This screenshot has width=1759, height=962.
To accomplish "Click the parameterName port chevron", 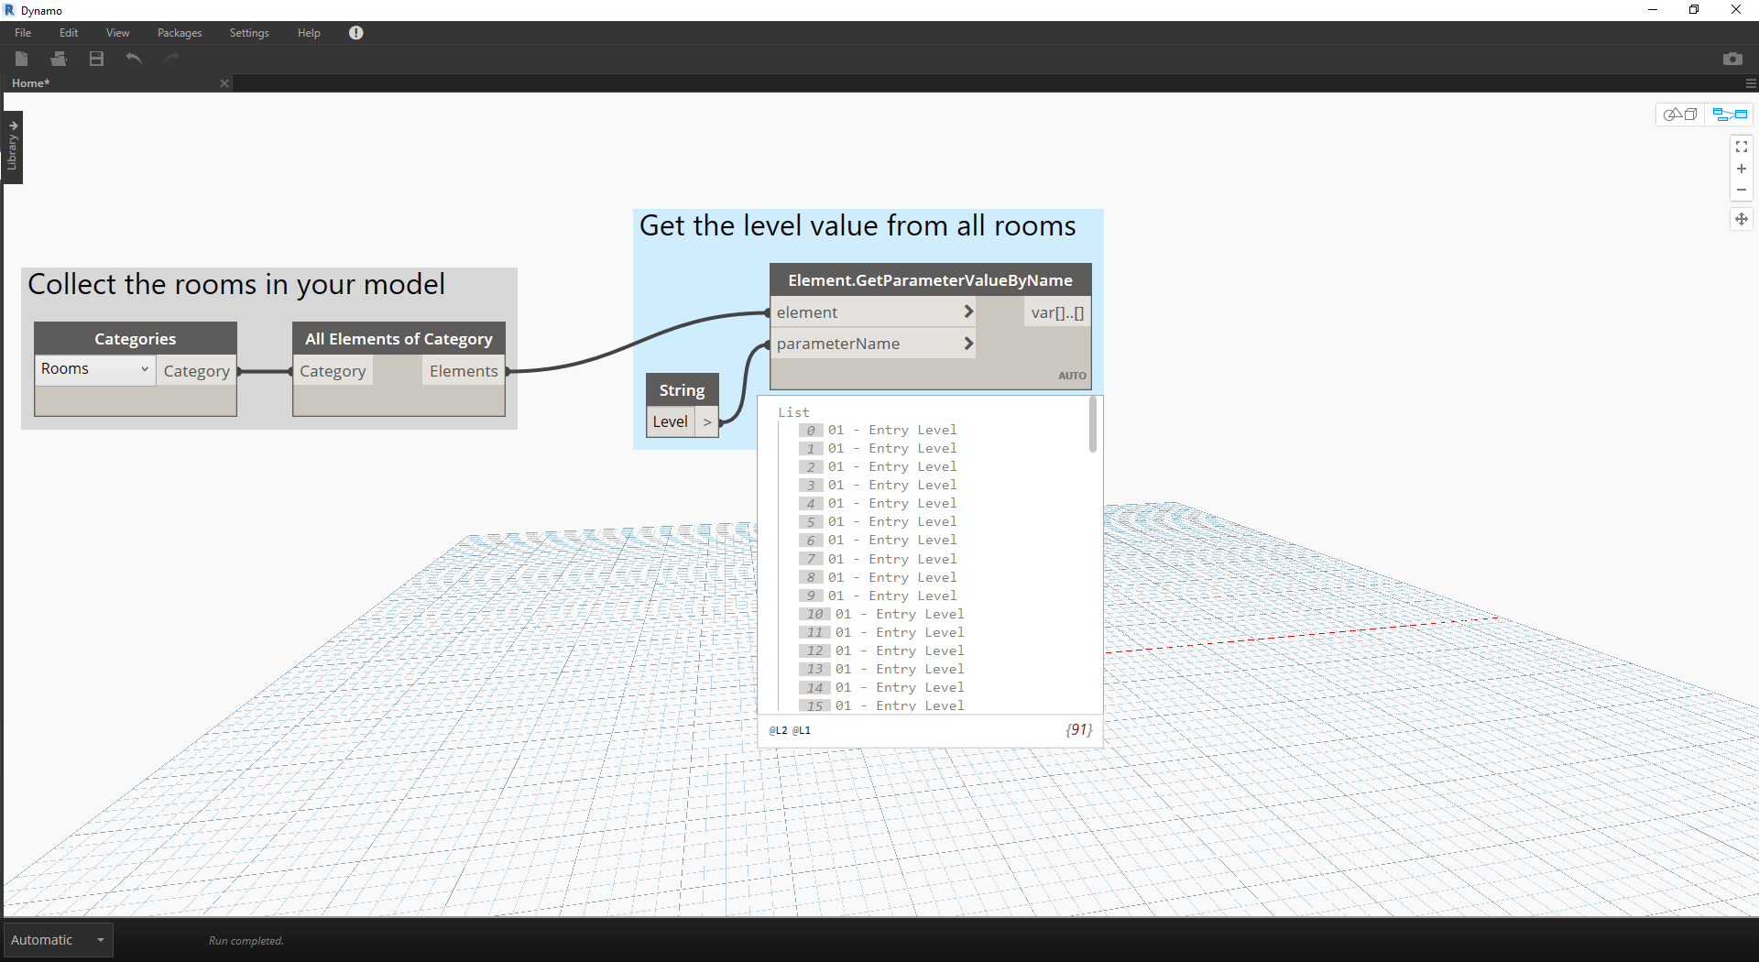I will click(967, 344).
